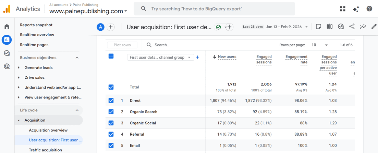
Task: Share this report via the share icon
Action: (x=352, y=27)
